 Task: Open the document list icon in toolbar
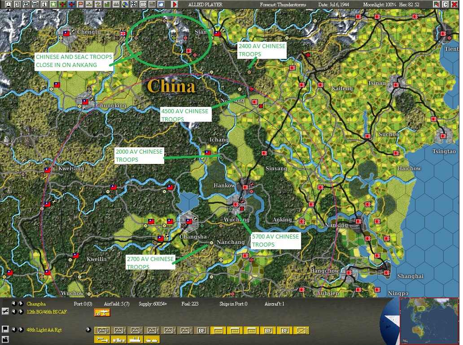17,4
